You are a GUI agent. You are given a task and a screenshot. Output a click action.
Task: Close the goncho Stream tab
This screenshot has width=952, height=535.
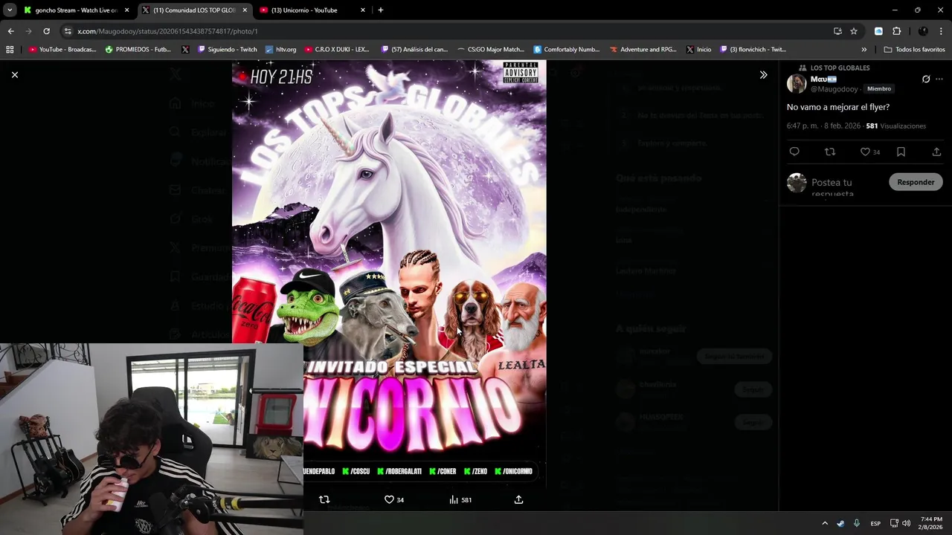pyautogui.click(x=127, y=10)
